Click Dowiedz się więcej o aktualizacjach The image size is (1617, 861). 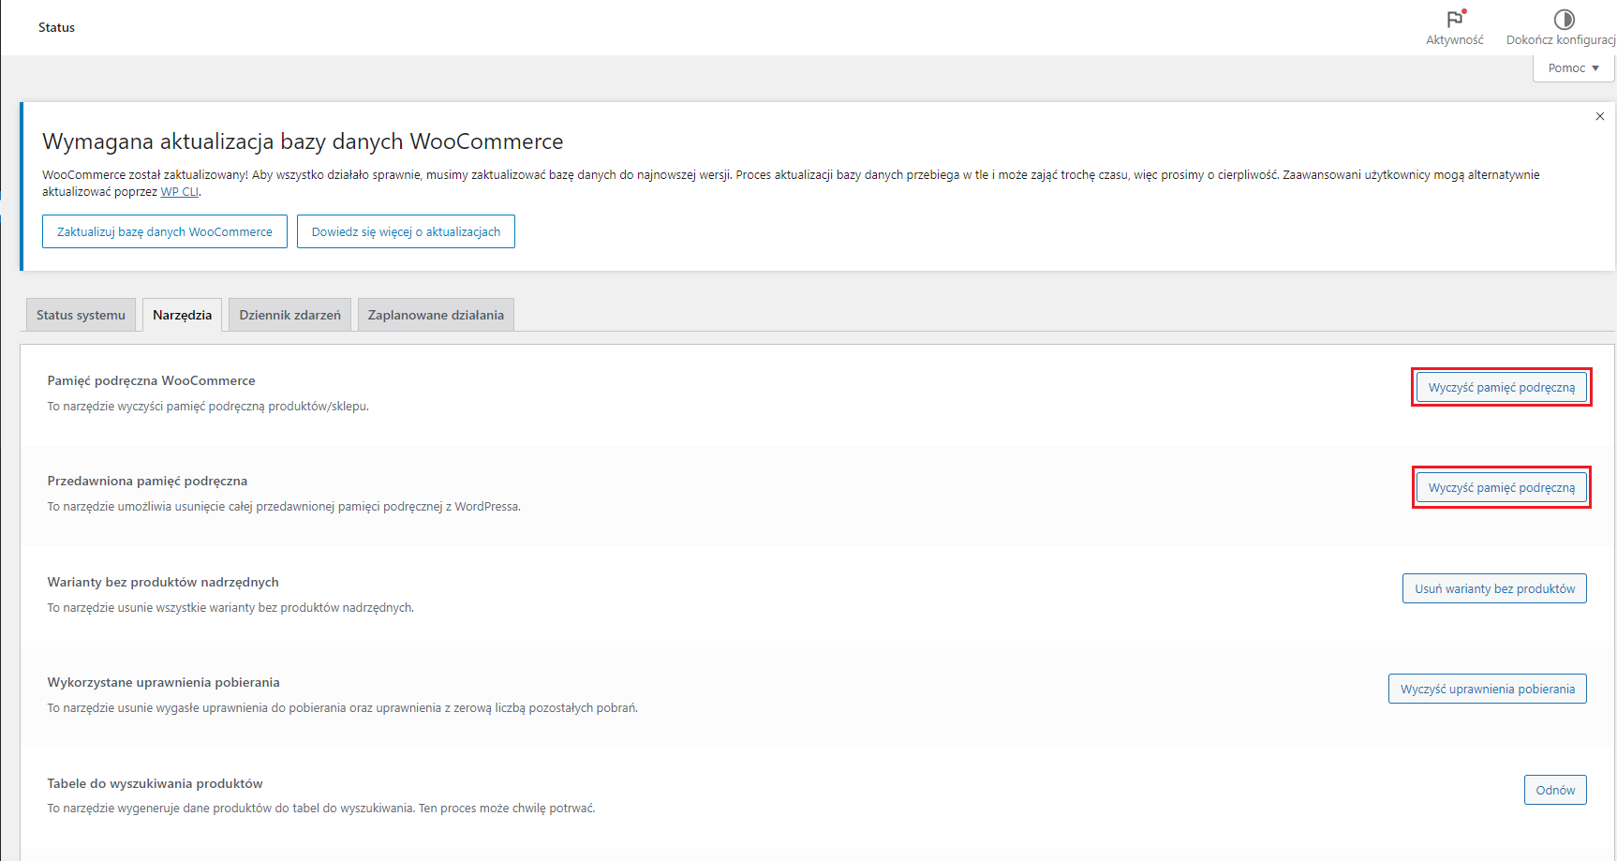click(x=406, y=231)
